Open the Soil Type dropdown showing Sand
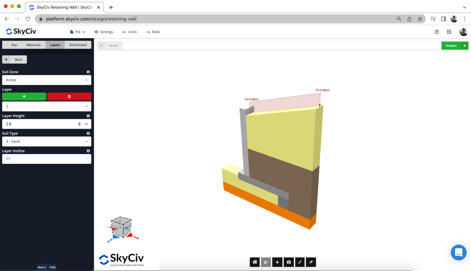 (46, 141)
